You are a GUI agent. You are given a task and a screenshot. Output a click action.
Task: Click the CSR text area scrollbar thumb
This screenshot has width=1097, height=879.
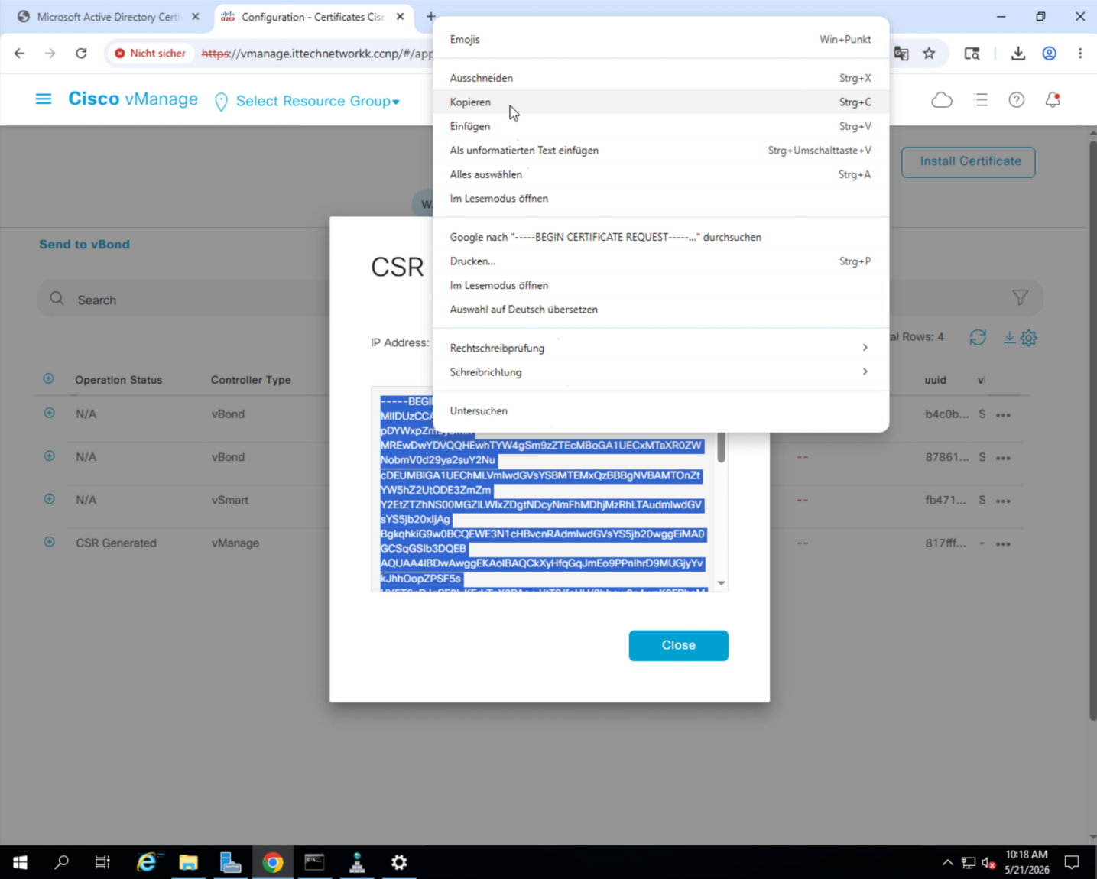720,448
